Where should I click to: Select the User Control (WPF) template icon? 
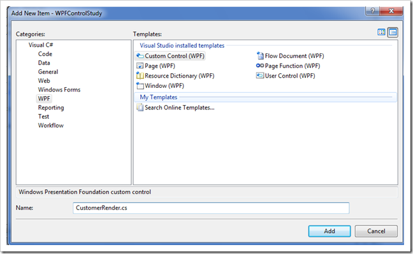(x=260, y=76)
